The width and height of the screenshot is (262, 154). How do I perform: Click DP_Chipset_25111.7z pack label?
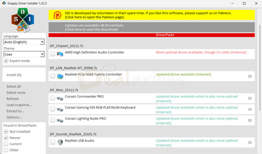point(67,46)
